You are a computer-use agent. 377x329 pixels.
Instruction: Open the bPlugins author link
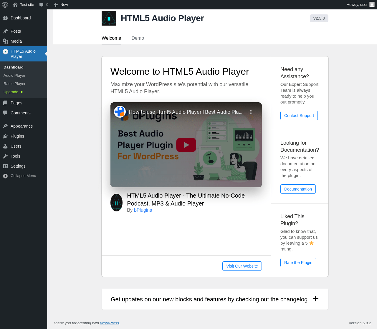[x=143, y=210]
